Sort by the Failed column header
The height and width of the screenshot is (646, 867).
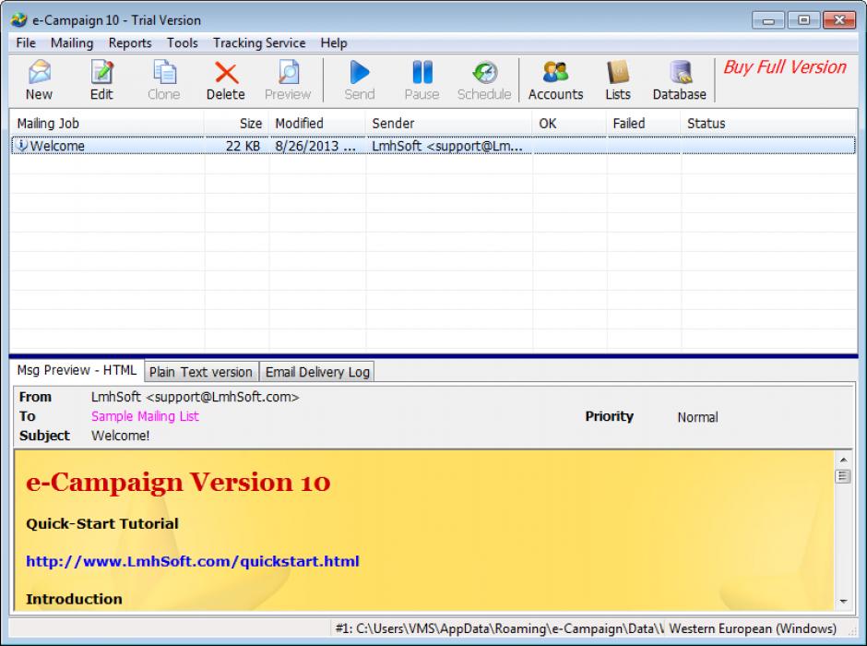click(644, 124)
